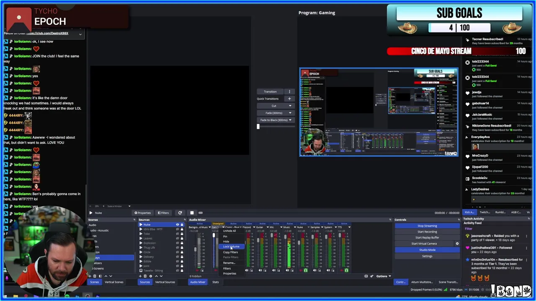The image size is (536, 301).
Task: Mute the Samples audio channel
Action: click(x=314, y=270)
